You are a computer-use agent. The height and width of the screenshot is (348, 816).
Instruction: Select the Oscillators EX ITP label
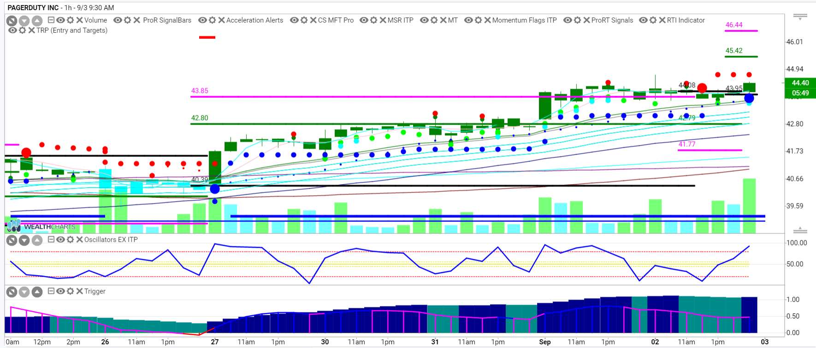coord(111,240)
